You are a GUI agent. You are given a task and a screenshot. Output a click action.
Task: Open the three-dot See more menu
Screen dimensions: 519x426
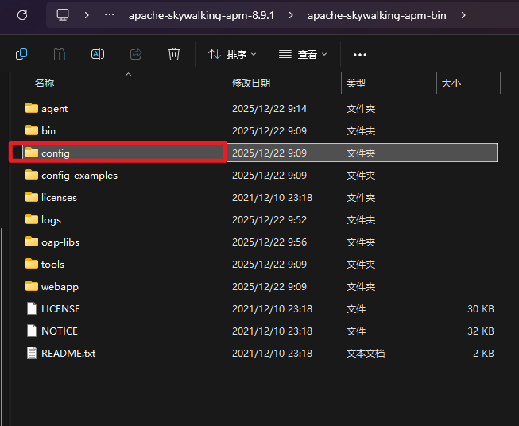(x=360, y=54)
